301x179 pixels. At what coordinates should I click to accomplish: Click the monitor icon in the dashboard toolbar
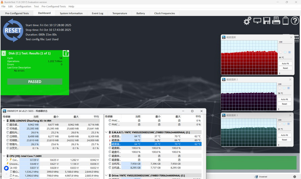point(257,21)
